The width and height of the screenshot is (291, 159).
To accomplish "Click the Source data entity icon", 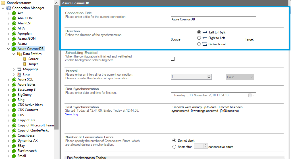I will (x=25, y=59).
